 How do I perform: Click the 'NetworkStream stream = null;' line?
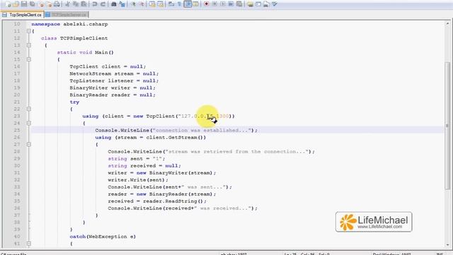[114, 74]
